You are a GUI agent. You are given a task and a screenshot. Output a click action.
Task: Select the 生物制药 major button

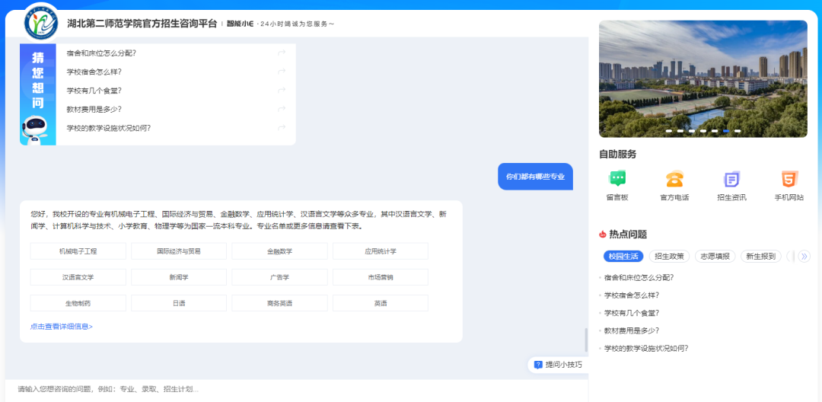click(x=78, y=303)
